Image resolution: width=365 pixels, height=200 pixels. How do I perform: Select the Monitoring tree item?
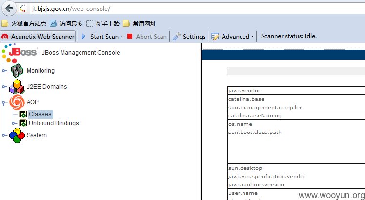tap(41, 71)
